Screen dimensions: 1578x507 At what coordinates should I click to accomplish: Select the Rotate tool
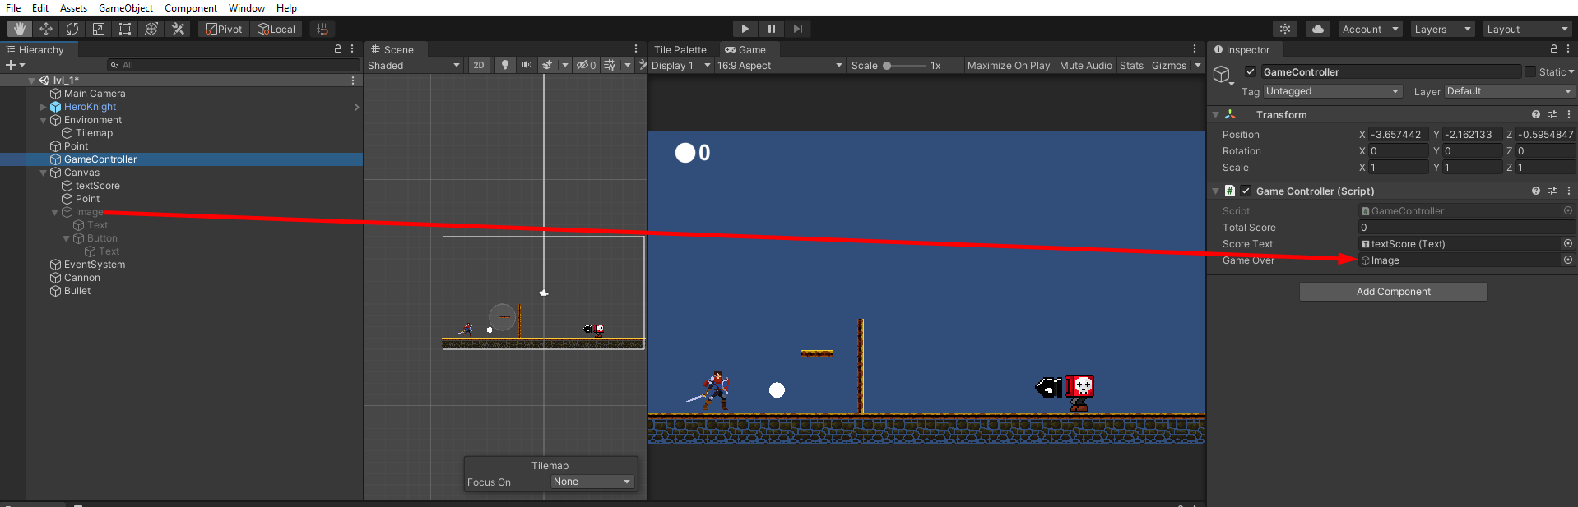pyautogui.click(x=72, y=29)
